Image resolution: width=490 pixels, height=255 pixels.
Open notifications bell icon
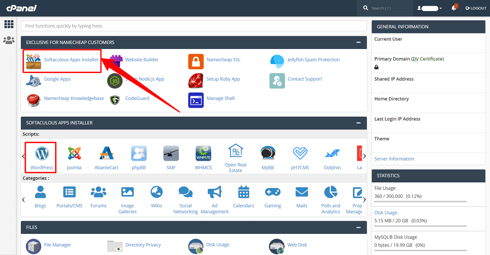(x=454, y=8)
